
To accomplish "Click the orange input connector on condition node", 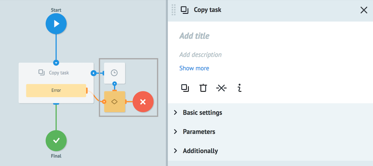I will click(104, 102).
